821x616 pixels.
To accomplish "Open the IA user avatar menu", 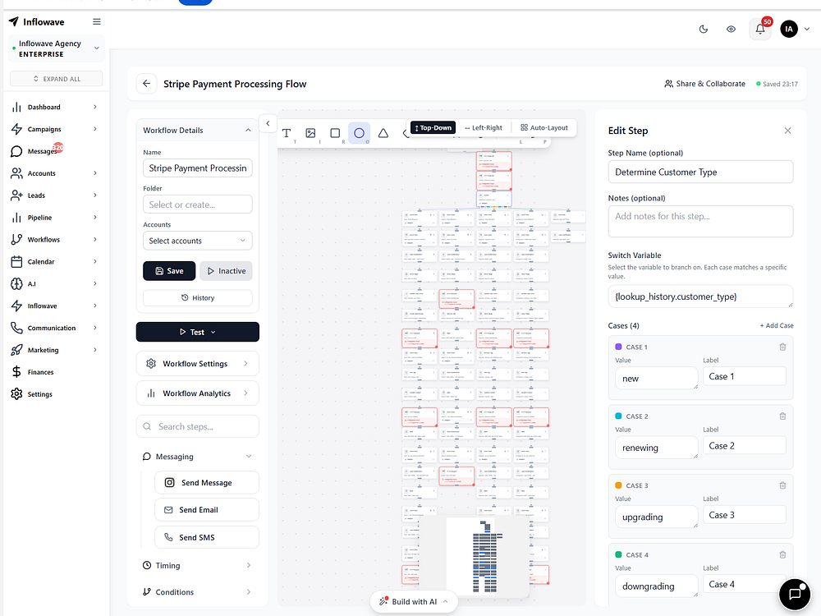I will [789, 30].
